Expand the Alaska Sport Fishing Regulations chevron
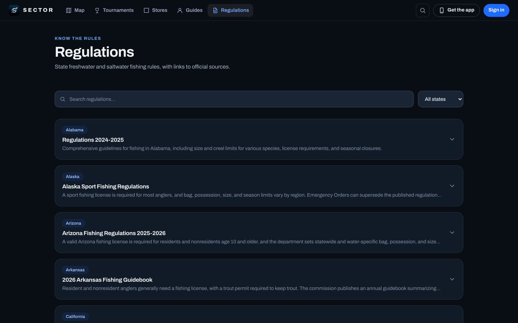518x323 pixels. [452, 186]
